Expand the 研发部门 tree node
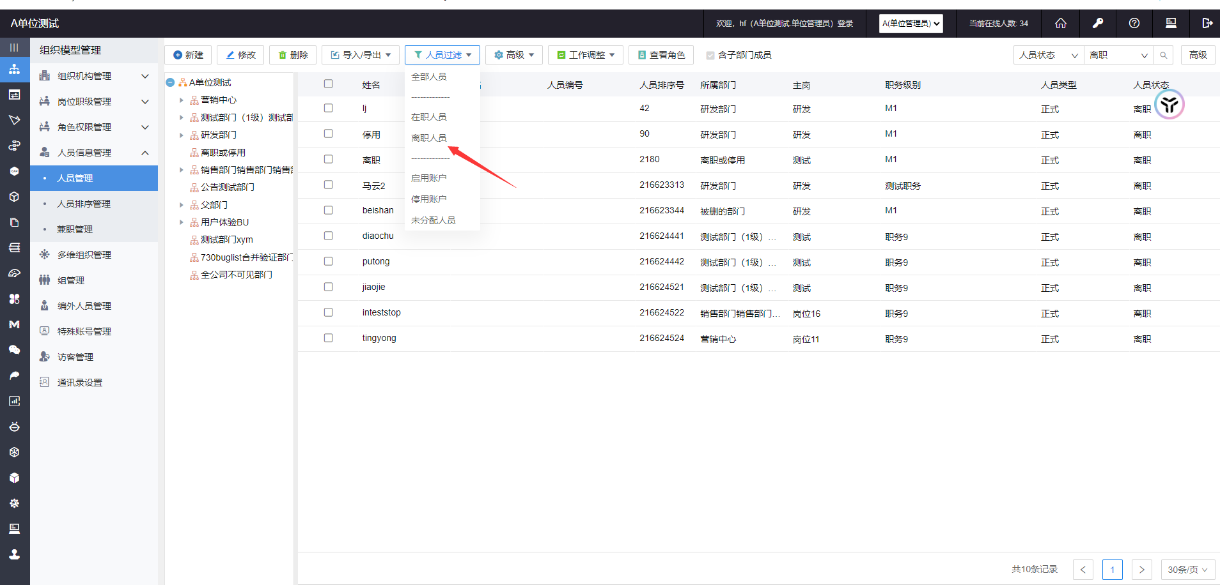The height and width of the screenshot is (585, 1220). coord(182,135)
